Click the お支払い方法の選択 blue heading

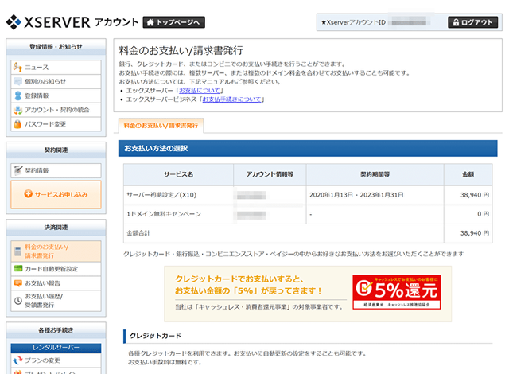pos(308,148)
